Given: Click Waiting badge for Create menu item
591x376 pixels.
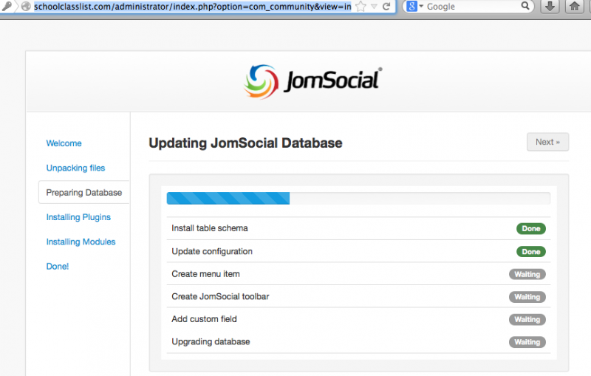Looking at the screenshot, I should click(x=527, y=274).
